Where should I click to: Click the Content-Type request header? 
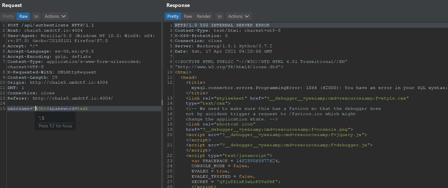click(74, 64)
